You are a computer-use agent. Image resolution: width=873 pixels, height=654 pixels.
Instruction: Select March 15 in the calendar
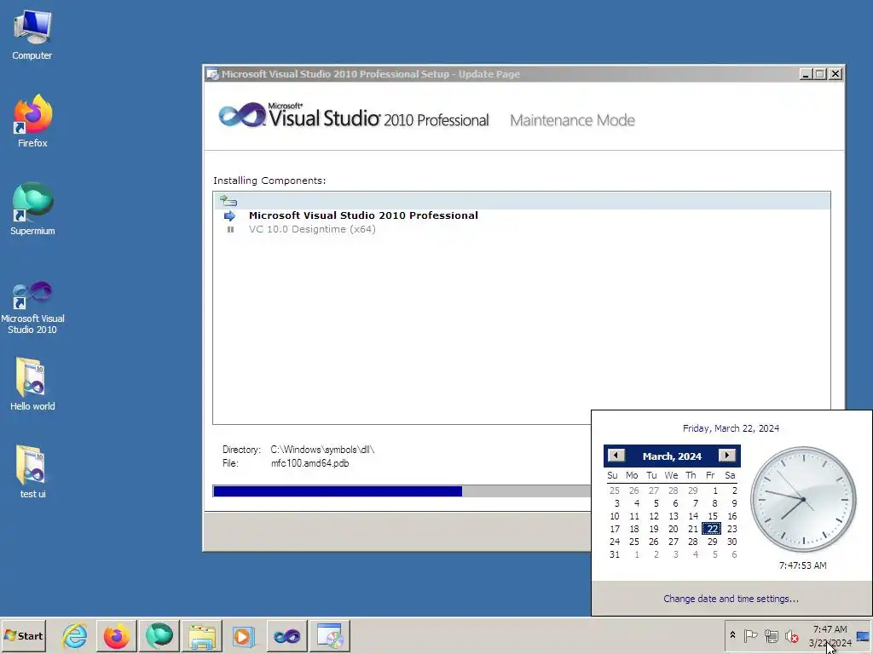(712, 516)
